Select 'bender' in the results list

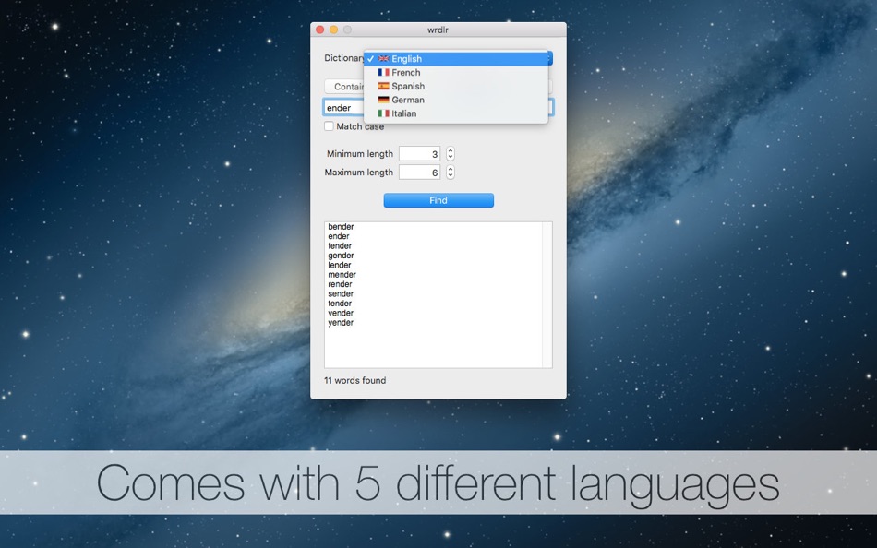point(341,226)
